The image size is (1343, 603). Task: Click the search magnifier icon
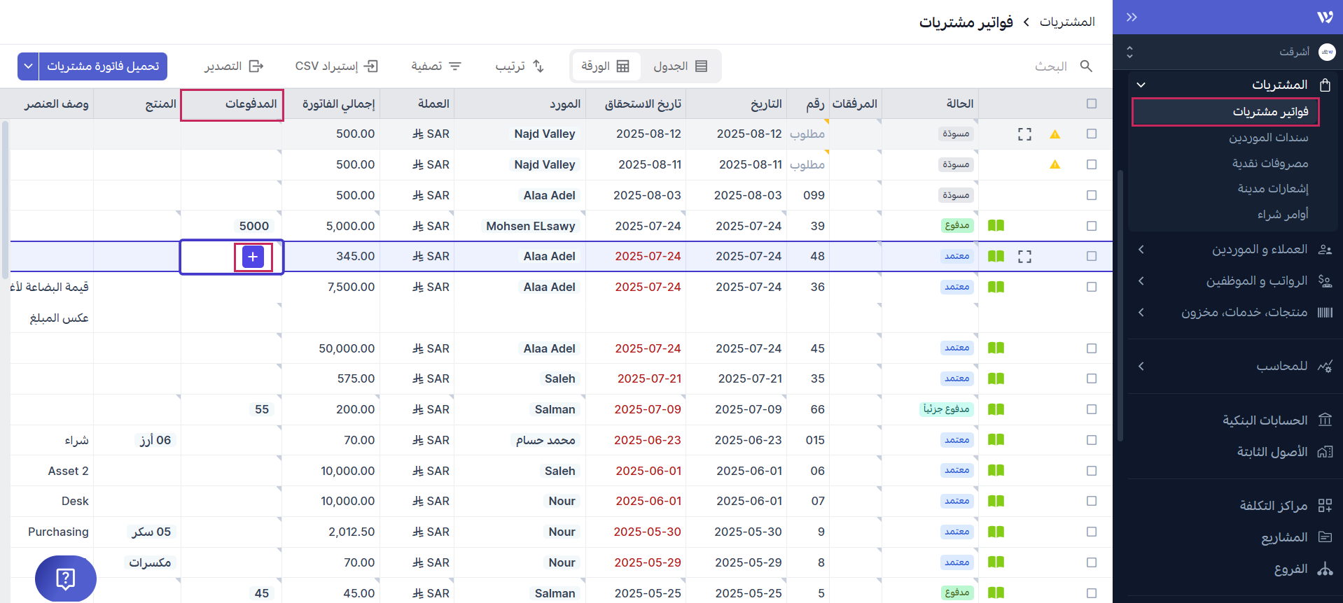pos(1086,66)
